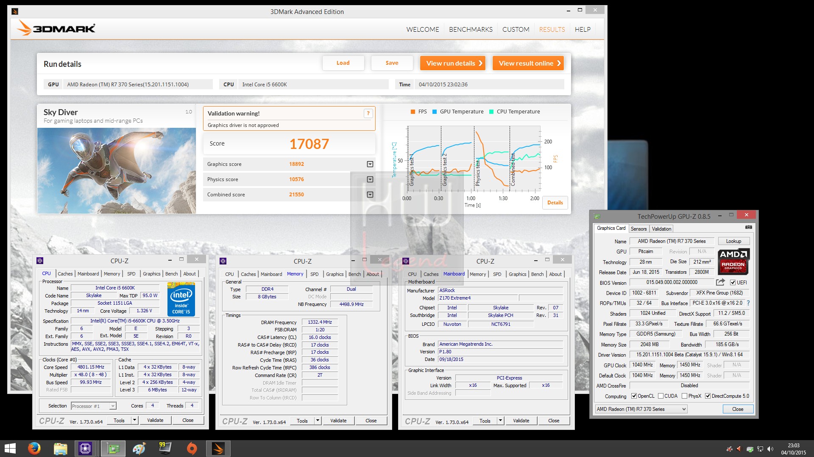Click the AMD Radeon Graphics logo

click(733, 261)
